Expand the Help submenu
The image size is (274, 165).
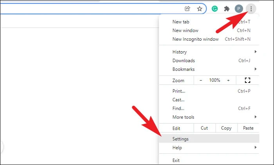click(209, 147)
